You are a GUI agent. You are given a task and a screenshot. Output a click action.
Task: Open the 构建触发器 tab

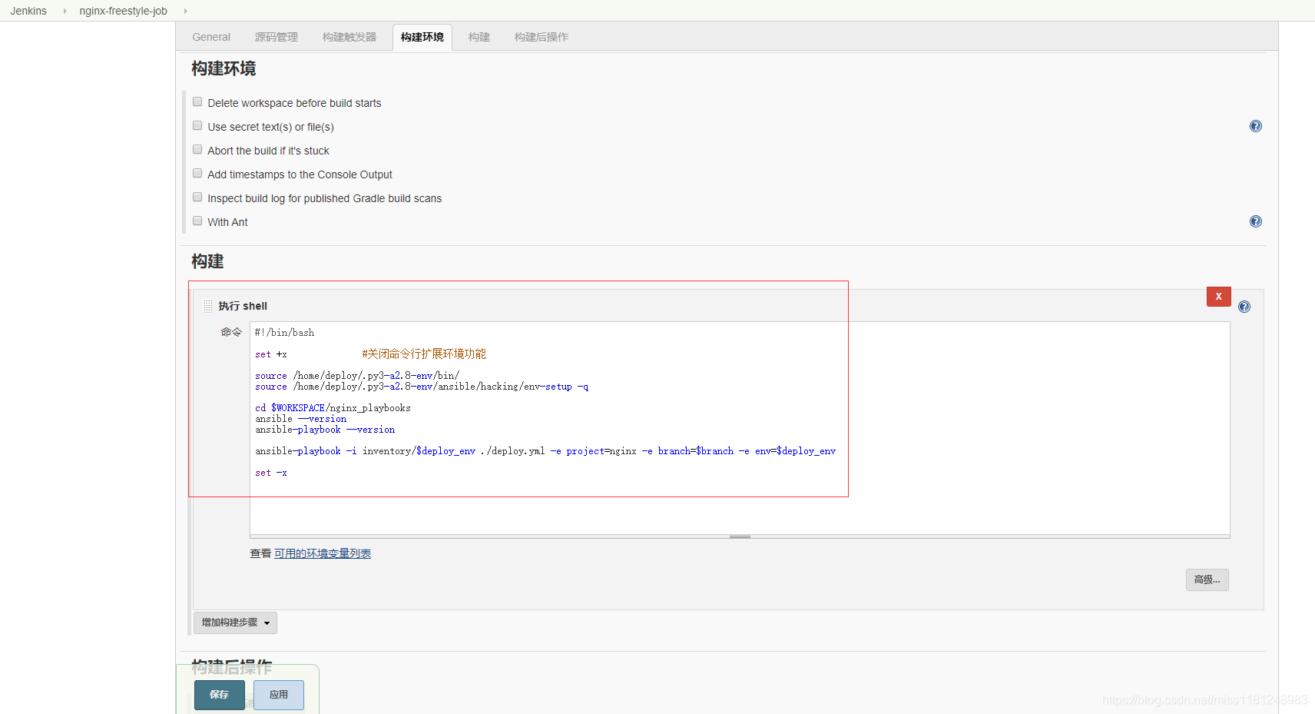pos(349,37)
